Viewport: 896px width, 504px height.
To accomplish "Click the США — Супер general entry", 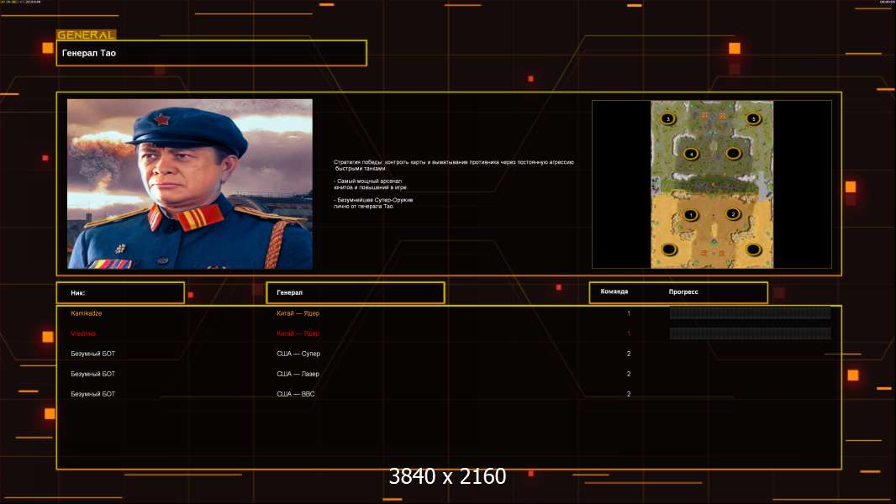I will tap(298, 354).
